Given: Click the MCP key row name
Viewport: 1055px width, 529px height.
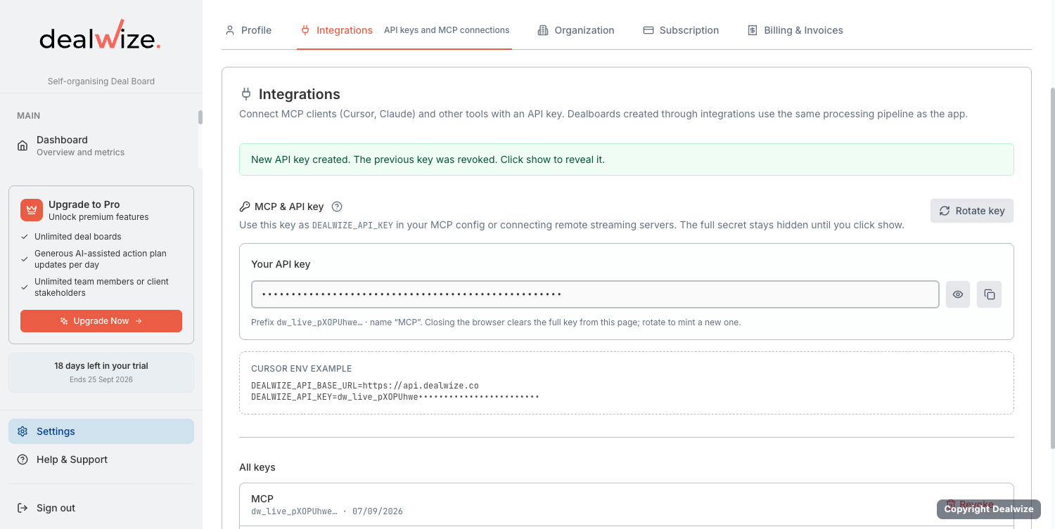Looking at the screenshot, I should pyautogui.click(x=262, y=499).
